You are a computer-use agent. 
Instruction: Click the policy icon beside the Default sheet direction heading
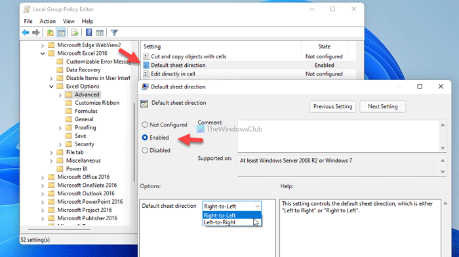[x=144, y=104]
